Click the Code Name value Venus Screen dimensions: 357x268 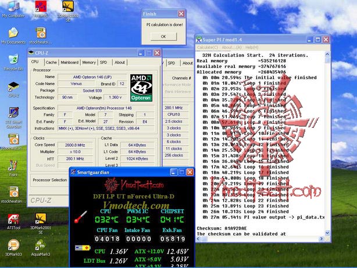76,84
